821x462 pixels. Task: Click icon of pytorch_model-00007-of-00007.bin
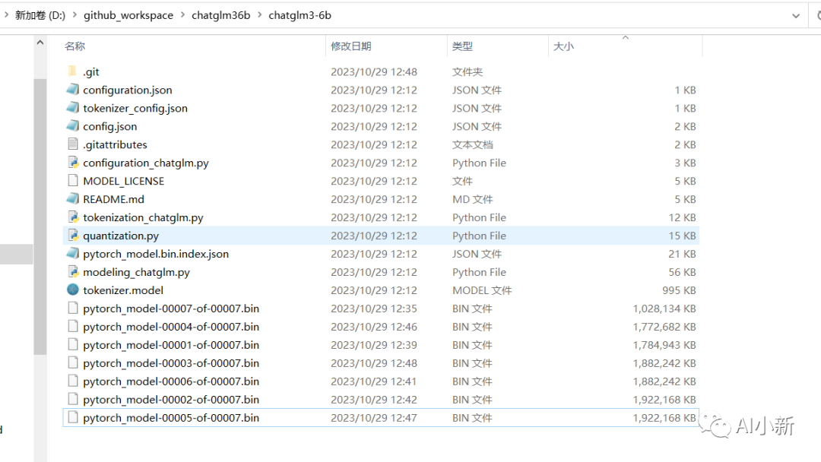click(x=73, y=309)
